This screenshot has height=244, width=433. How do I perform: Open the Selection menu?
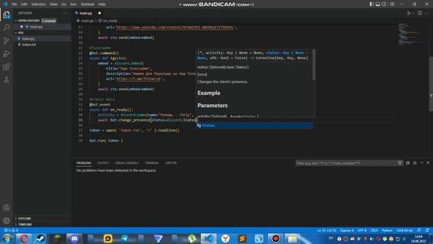click(39, 4)
